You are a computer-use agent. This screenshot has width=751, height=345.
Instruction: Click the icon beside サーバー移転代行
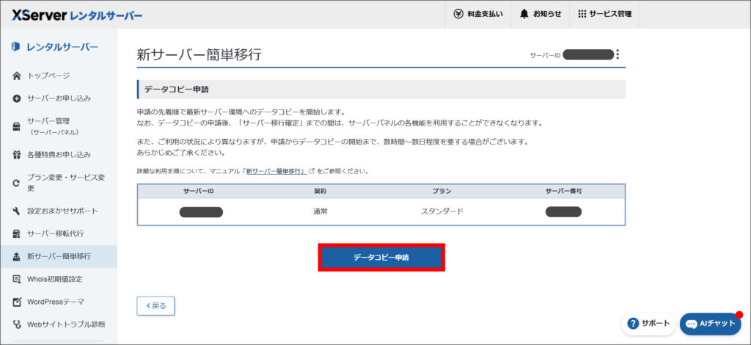pyautogui.click(x=17, y=233)
